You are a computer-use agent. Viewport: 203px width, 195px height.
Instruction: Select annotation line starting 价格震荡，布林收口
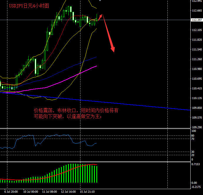click(x=76, y=110)
